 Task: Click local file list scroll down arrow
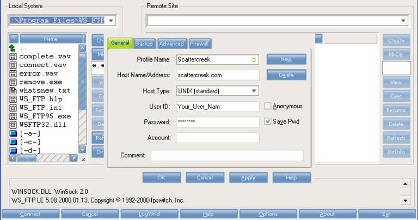82,149
